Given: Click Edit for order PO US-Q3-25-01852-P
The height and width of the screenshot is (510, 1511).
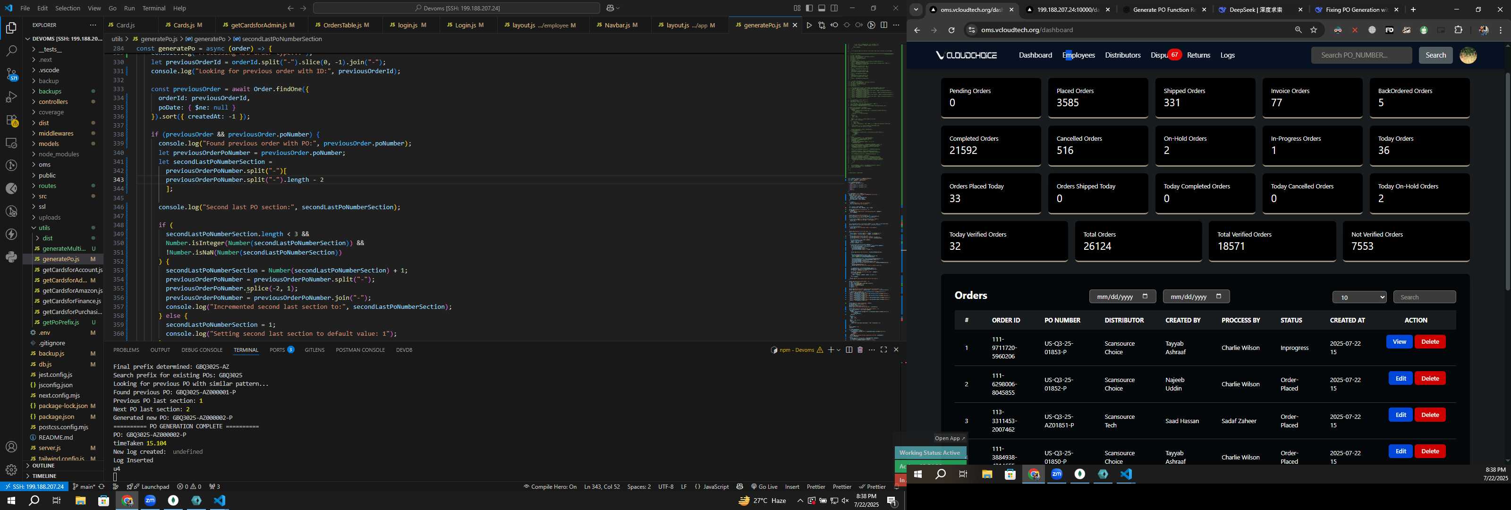Looking at the screenshot, I should tap(1400, 379).
